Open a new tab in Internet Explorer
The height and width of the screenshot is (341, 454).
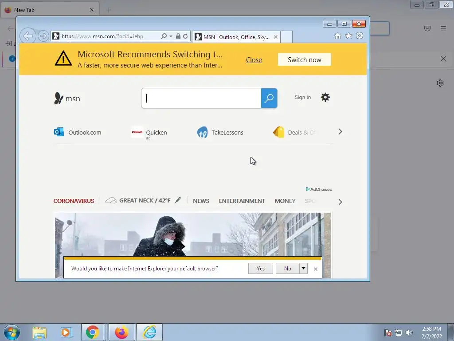(286, 37)
